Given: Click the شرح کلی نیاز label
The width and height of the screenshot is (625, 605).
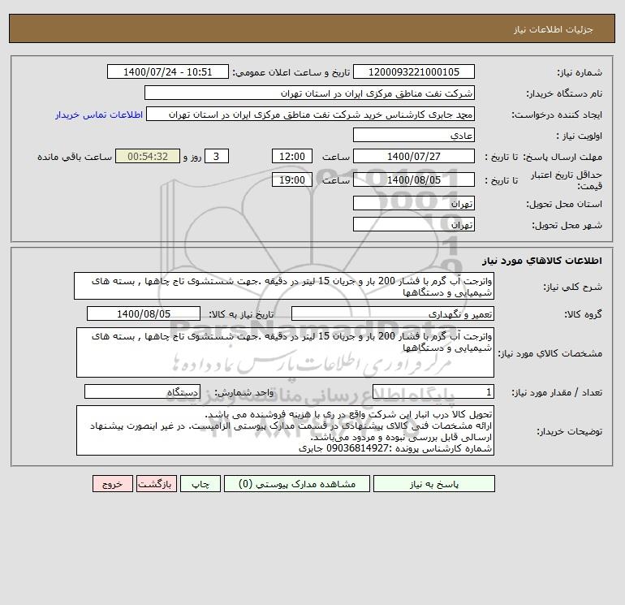Looking at the screenshot, I should click(x=573, y=287).
